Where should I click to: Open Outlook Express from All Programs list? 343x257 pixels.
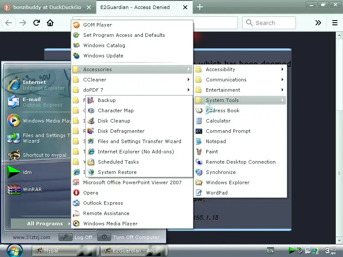[132, 203]
